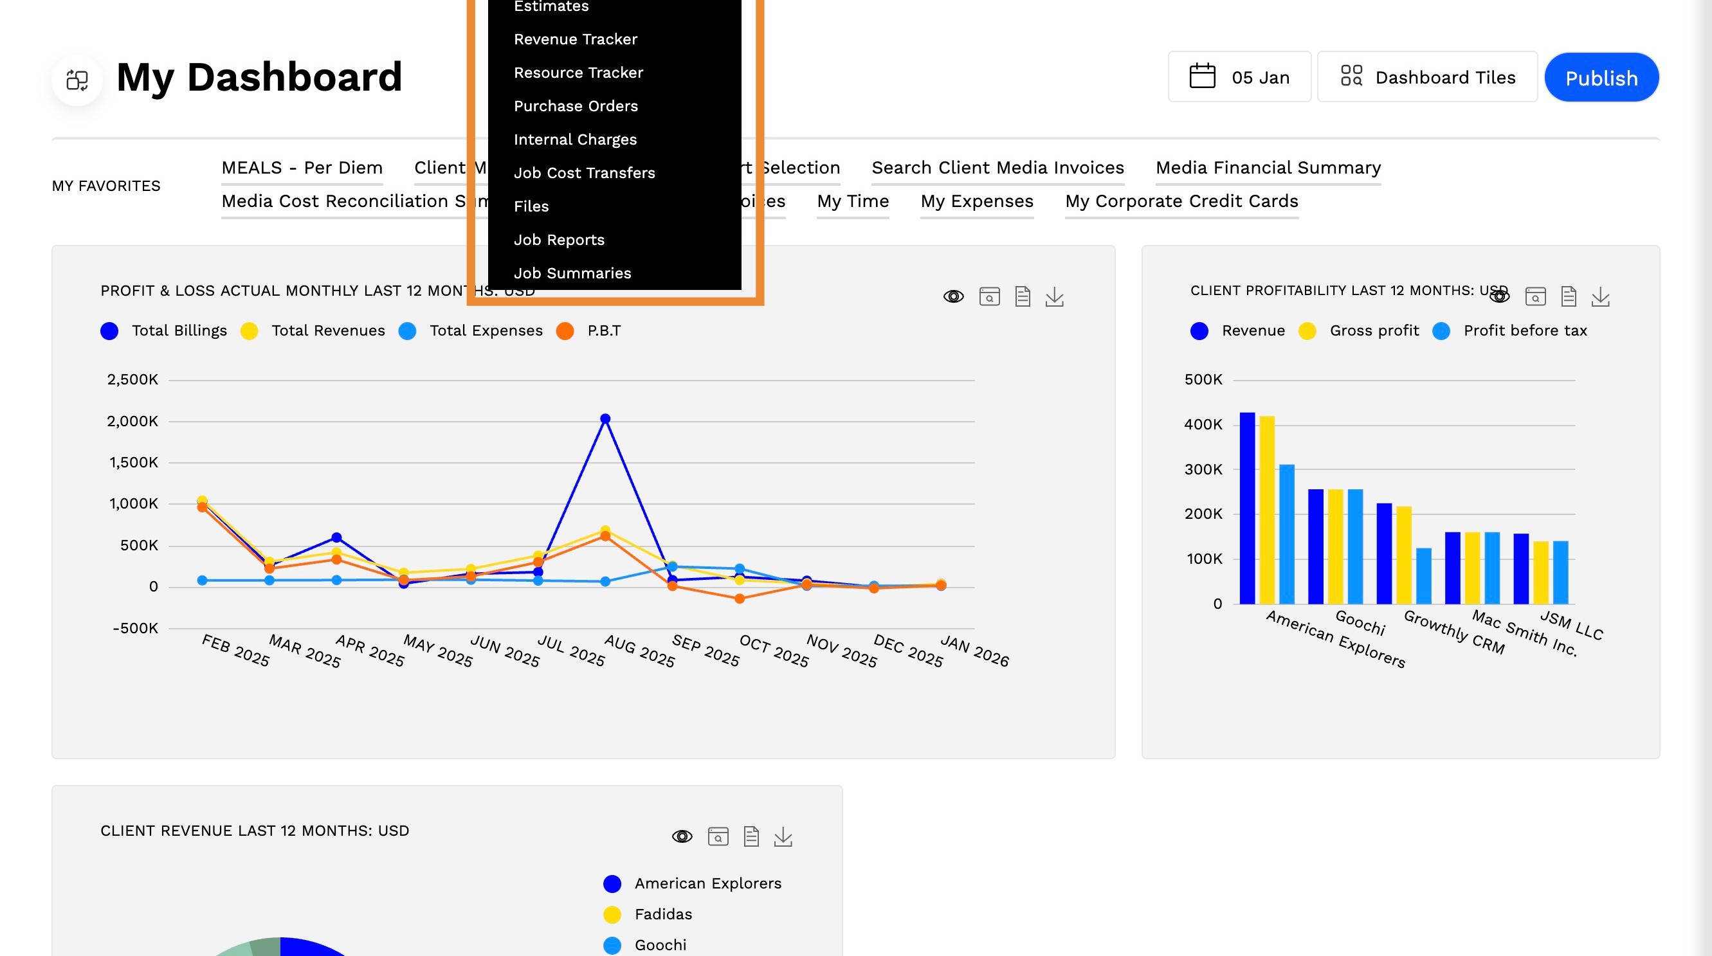Click drill-down search icon on Client Revenue tile
This screenshot has width=1712, height=956.
(718, 836)
